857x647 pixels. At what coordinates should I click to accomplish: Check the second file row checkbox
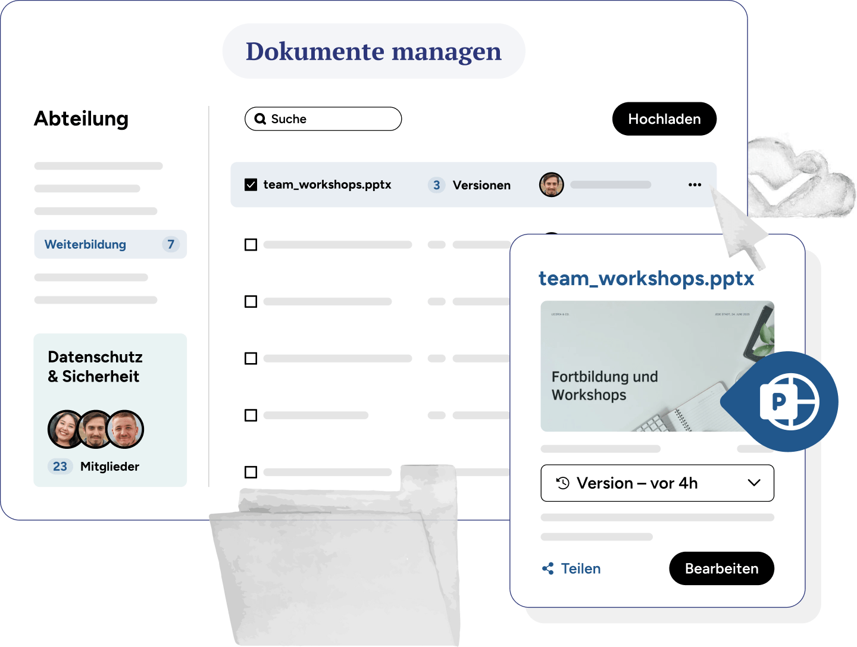(251, 245)
